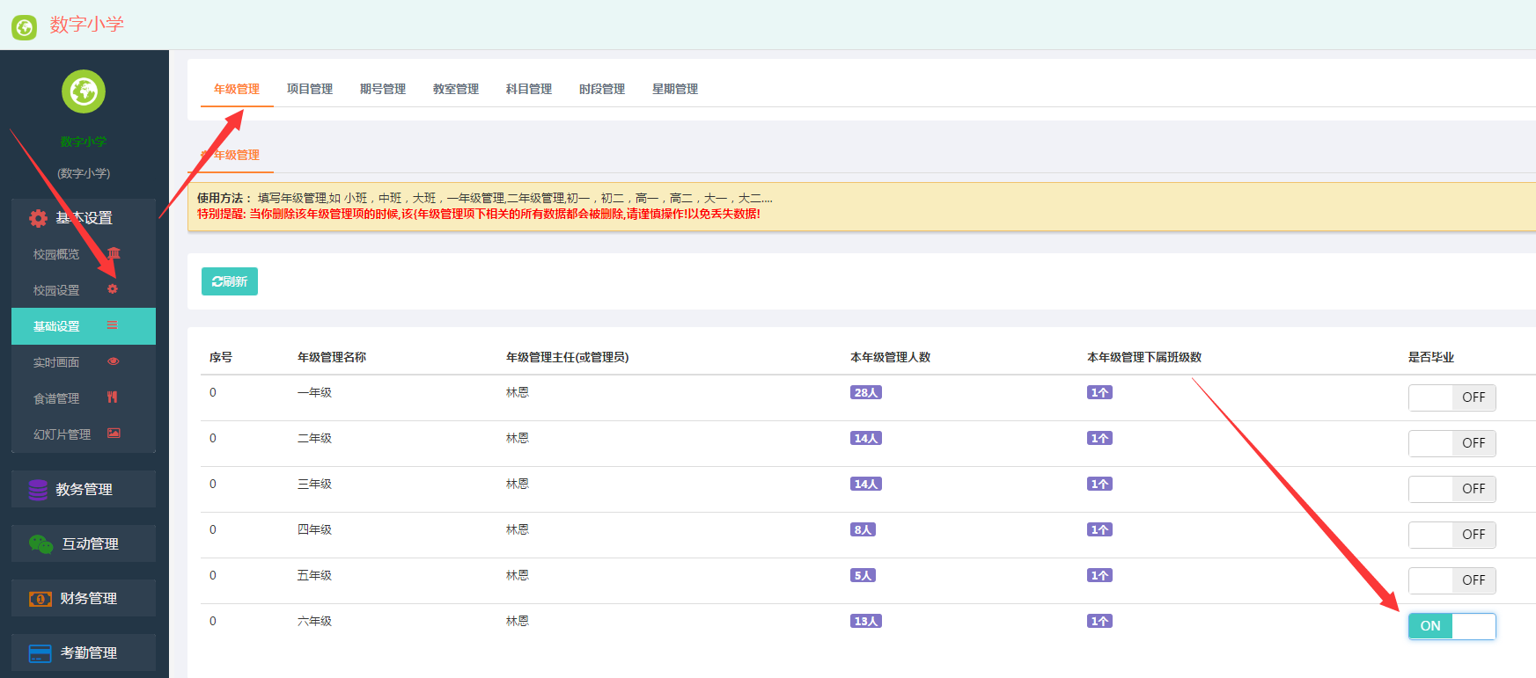Click the building icon beside 校园概览

(114, 253)
